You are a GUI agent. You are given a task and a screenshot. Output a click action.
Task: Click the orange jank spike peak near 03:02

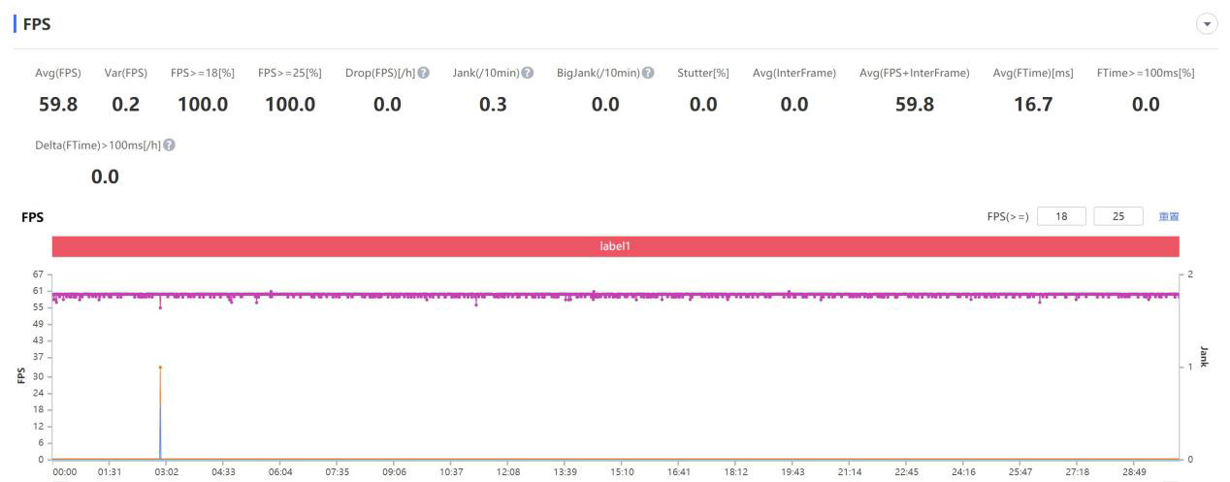click(x=160, y=368)
